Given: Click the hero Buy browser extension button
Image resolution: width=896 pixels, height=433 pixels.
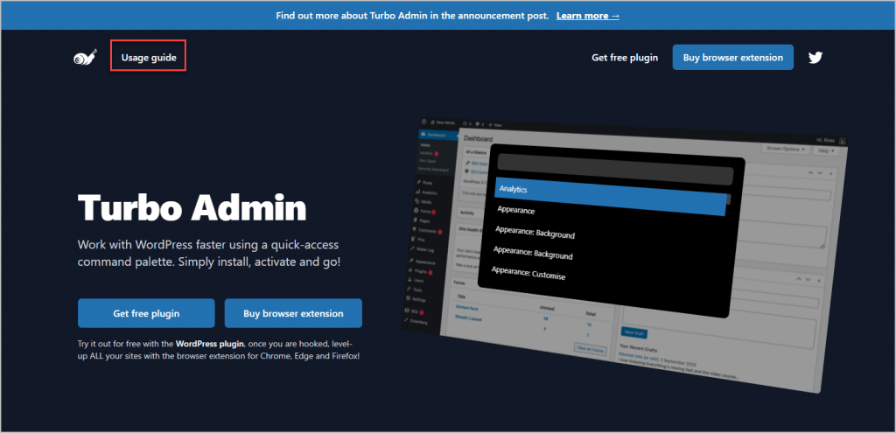Looking at the screenshot, I should click(293, 313).
